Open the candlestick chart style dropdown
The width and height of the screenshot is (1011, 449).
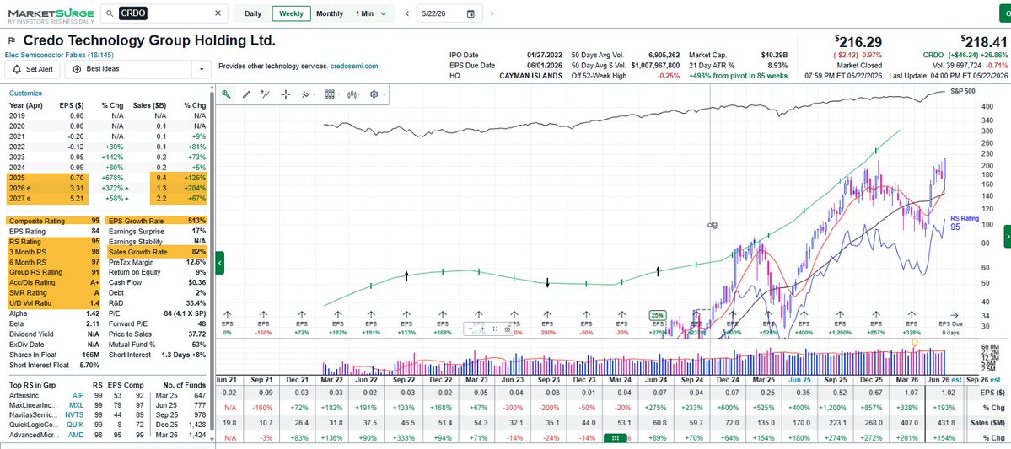click(354, 94)
